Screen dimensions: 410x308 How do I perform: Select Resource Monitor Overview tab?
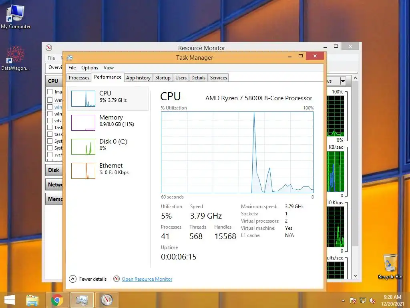(x=54, y=67)
